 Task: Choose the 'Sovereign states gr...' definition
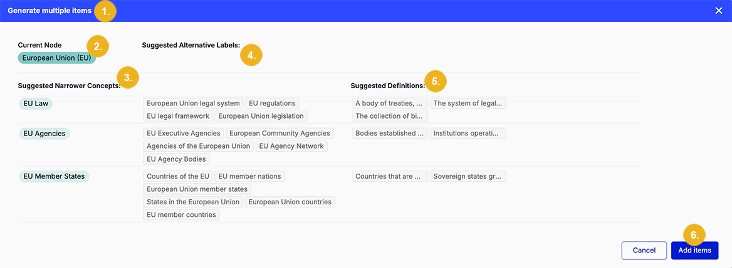coord(468,176)
